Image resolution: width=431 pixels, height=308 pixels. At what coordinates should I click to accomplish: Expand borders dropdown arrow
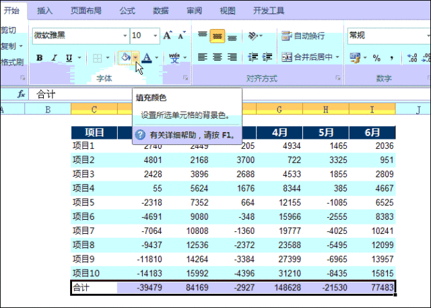click(108, 58)
